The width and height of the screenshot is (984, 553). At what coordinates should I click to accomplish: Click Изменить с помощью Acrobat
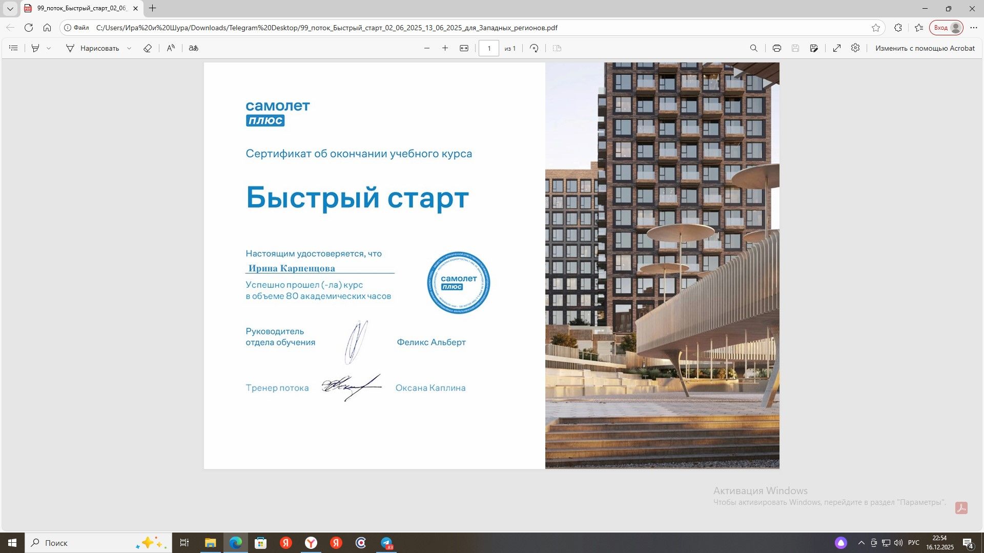(x=925, y=48)
